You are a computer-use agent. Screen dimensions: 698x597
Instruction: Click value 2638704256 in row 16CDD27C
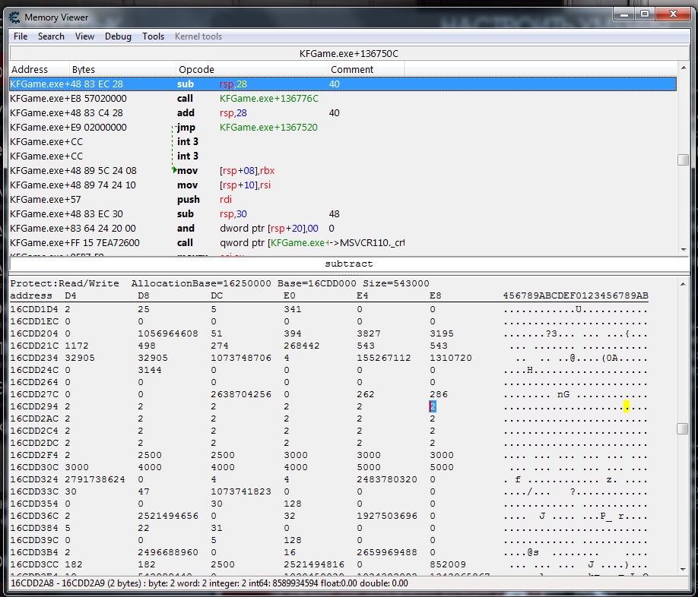(x=241, y=394)
